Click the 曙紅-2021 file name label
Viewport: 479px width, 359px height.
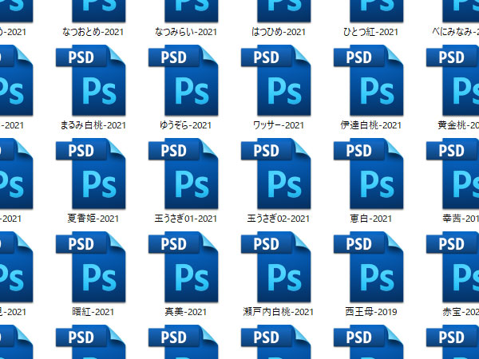[x=93, y=312]
